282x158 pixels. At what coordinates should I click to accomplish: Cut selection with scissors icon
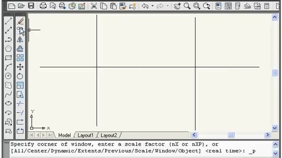(94, 6)
